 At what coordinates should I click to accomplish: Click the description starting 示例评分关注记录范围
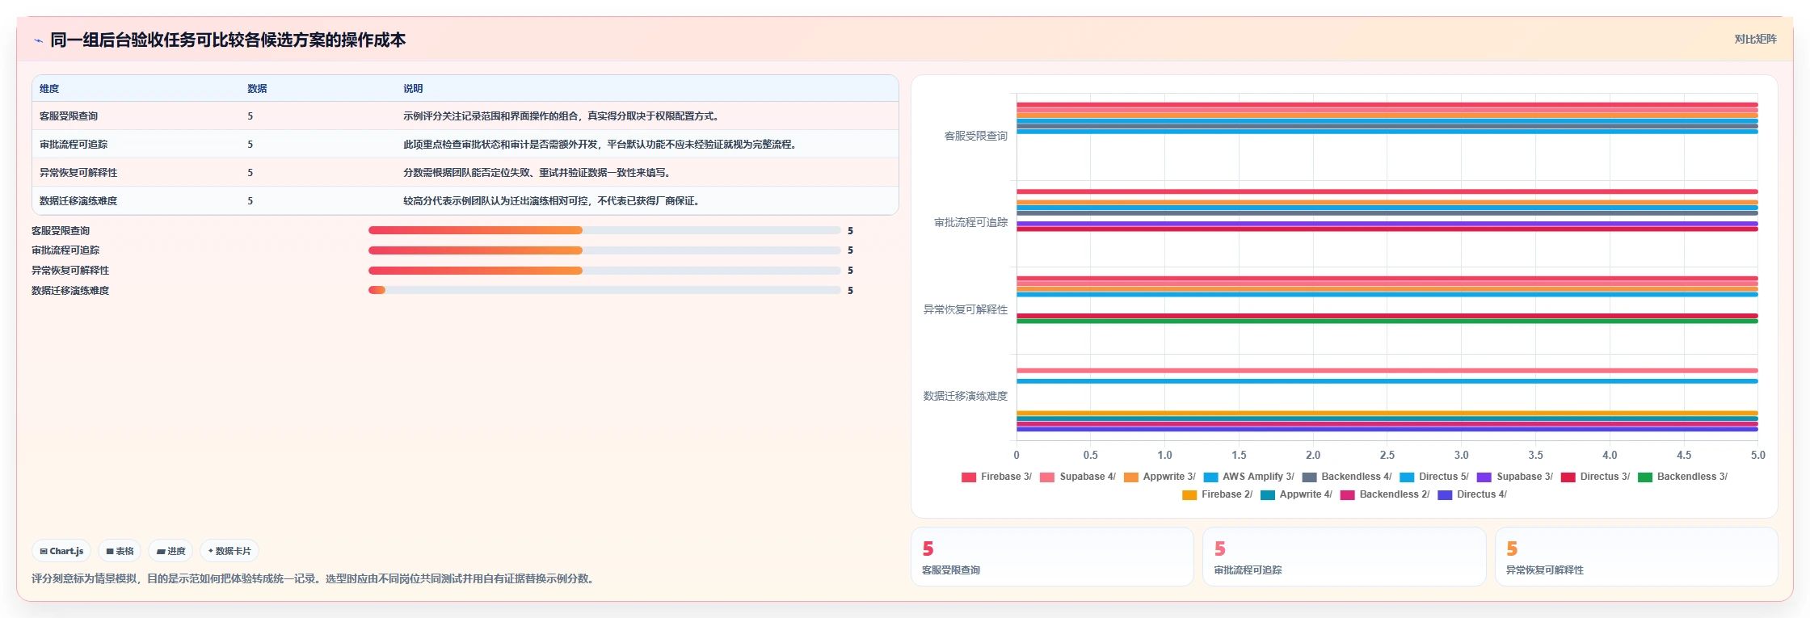tap(562, 116)
